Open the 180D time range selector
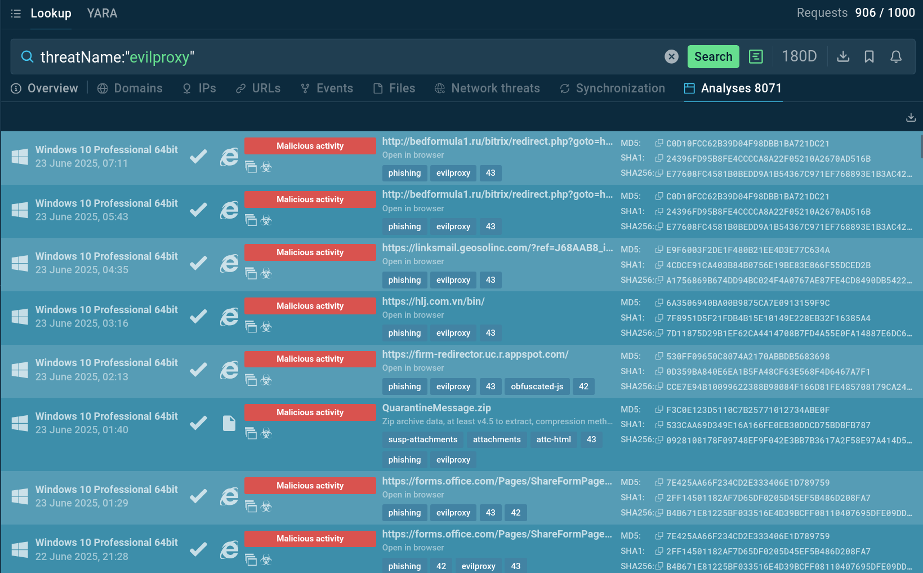923x573 pixels. tap(799, 56)
